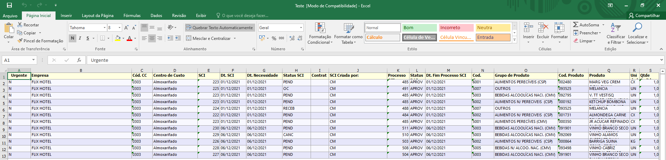Open Formatar como Tabela gallery
Screen dimensions: 666x160
pyautogui.click(x=348, y=33)
